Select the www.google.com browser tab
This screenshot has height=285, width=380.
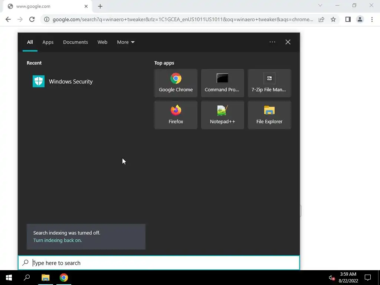click(x=47, y=6)
